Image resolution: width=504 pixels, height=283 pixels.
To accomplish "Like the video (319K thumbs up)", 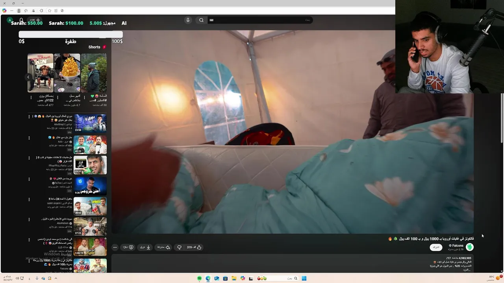I will click(194, 247).
